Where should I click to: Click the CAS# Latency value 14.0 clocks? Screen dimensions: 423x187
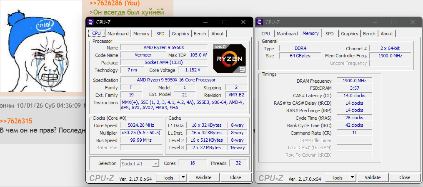355,96
